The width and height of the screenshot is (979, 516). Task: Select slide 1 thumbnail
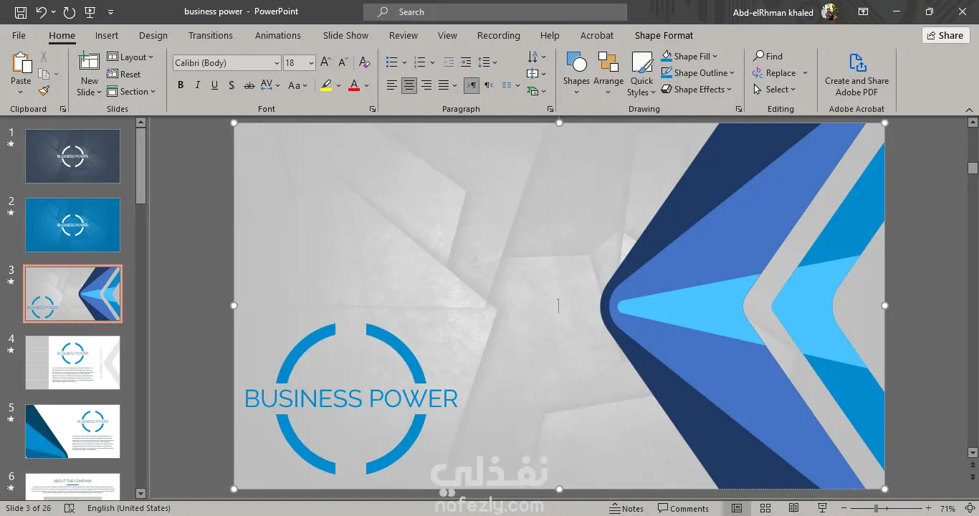pos(72,156)
